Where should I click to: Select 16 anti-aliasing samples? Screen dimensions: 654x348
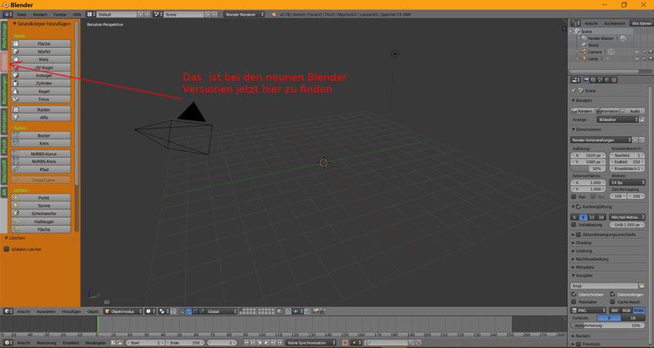click(601, 217)
